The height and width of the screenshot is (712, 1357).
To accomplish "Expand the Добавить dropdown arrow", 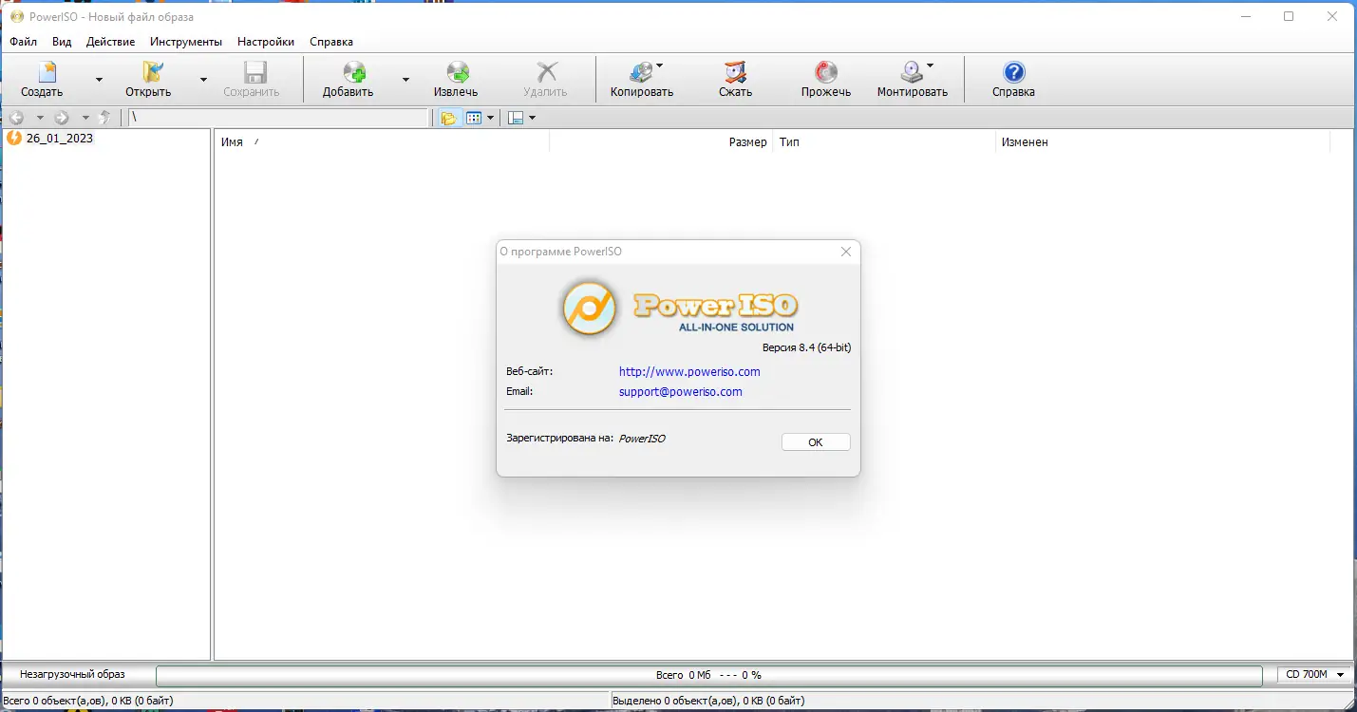I will (x=405, y=80).
